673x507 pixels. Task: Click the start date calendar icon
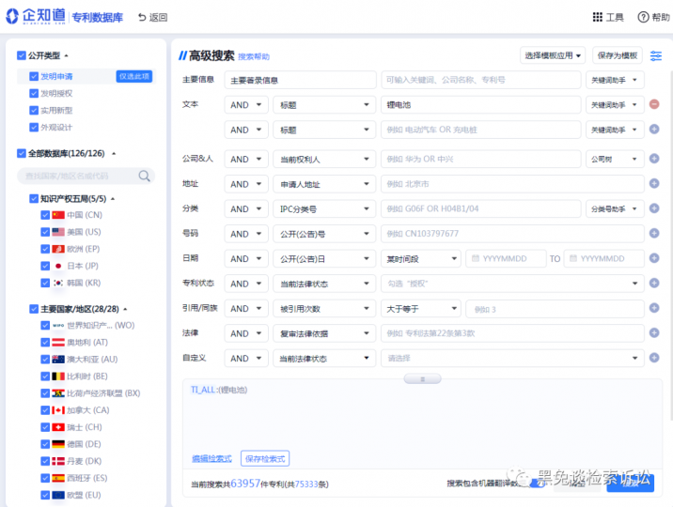(475, 258)
